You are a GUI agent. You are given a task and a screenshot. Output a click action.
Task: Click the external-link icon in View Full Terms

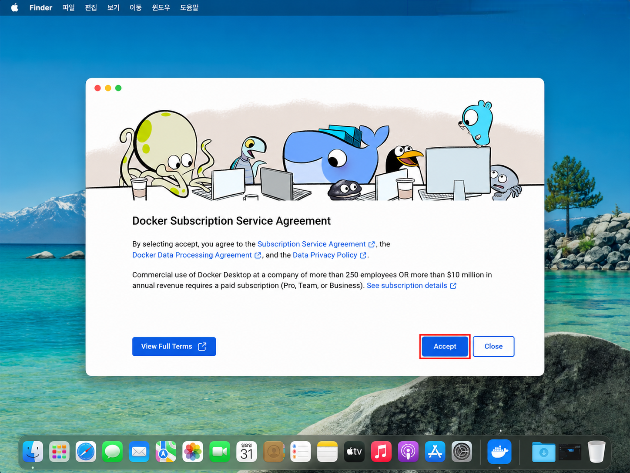202,346
